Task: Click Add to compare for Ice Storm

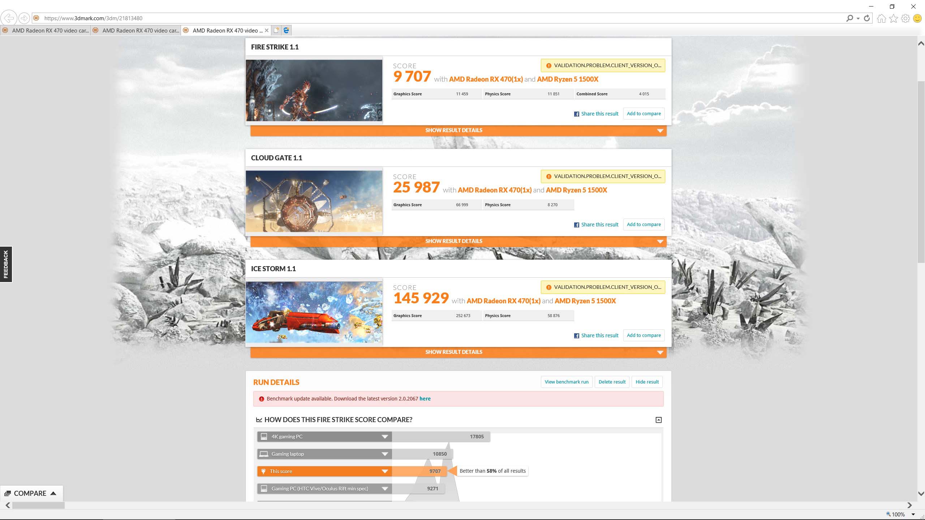Action: click(644, 335)
